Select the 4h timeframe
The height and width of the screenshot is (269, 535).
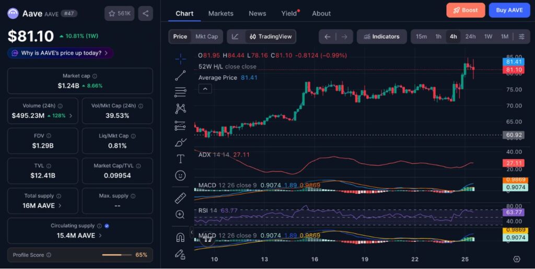click(x=453, y=36)
